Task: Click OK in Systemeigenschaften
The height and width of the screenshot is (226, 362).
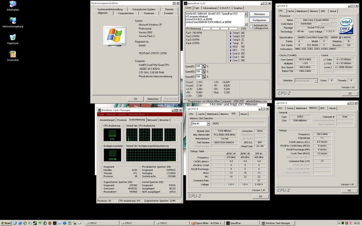Action: coord(136,99)
